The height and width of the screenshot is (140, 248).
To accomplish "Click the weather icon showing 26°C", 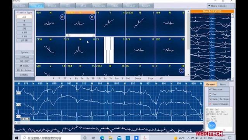I will click(175, 138).
